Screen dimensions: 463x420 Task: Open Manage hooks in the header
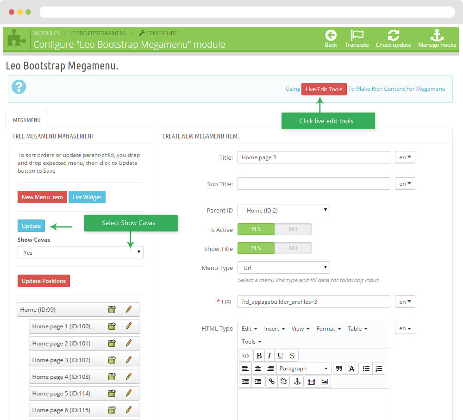pos(437,39)
